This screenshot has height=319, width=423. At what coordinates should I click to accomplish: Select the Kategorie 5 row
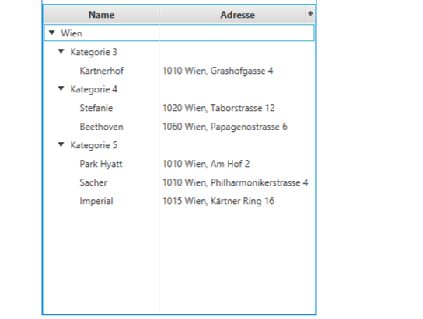click(x=179, y=145)
